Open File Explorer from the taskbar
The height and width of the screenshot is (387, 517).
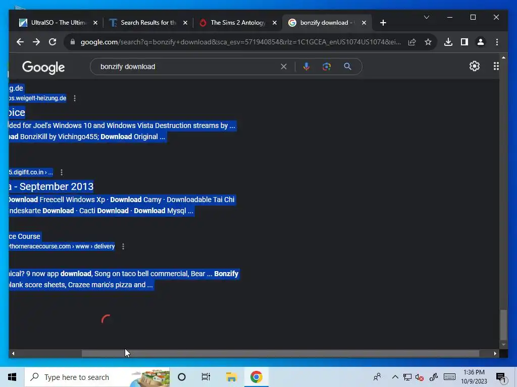coord(231,377)
